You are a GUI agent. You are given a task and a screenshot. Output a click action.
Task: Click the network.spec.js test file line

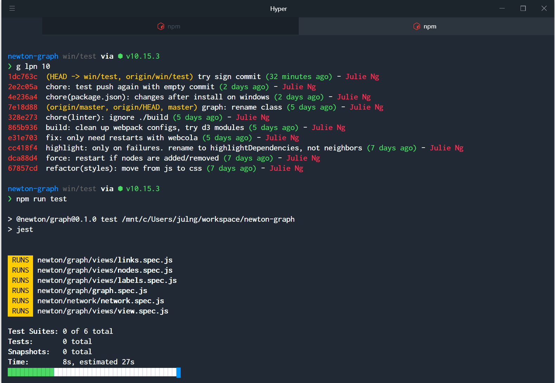(101, 301)
